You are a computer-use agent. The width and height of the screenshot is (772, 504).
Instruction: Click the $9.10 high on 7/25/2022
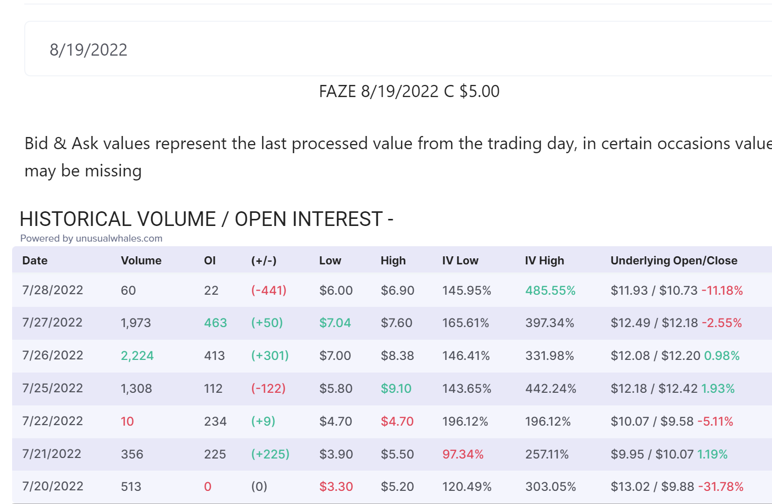tap(396, 388)
